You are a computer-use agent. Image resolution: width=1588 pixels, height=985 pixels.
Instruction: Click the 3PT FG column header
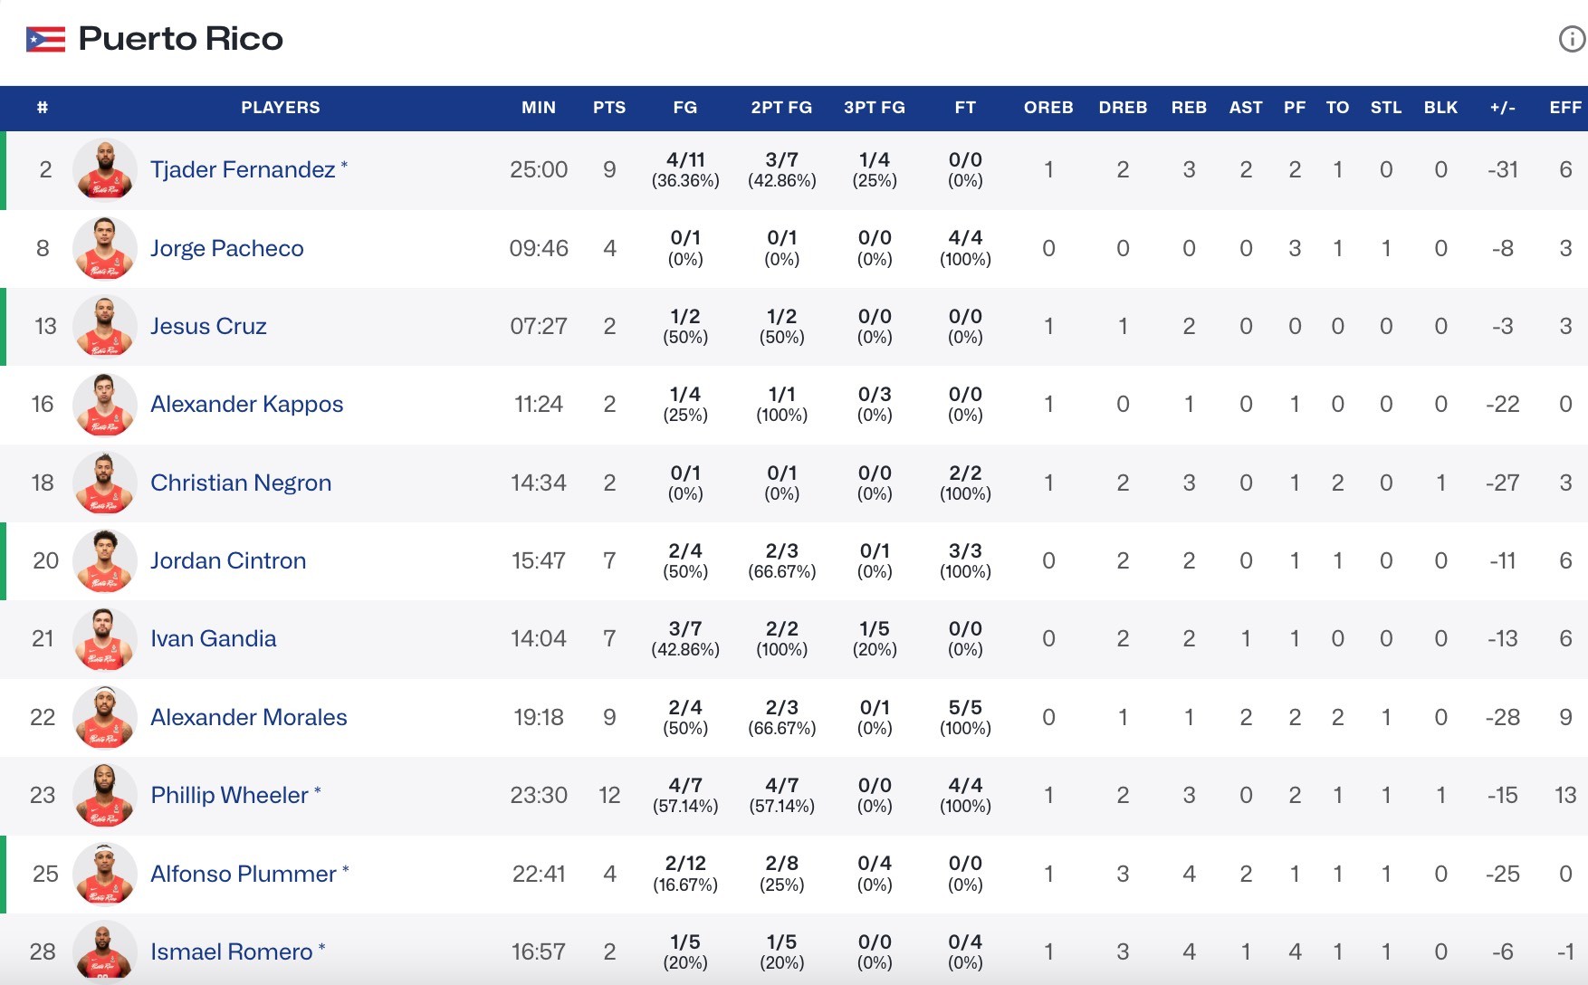(x=875, y=108)
